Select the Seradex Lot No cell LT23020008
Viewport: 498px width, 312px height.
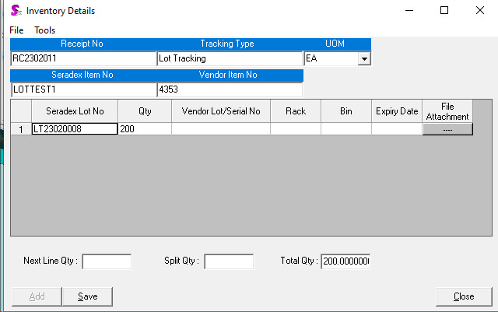[74, 129]
